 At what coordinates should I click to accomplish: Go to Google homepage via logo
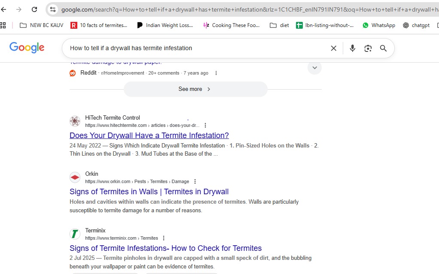(x=27, y=48)
